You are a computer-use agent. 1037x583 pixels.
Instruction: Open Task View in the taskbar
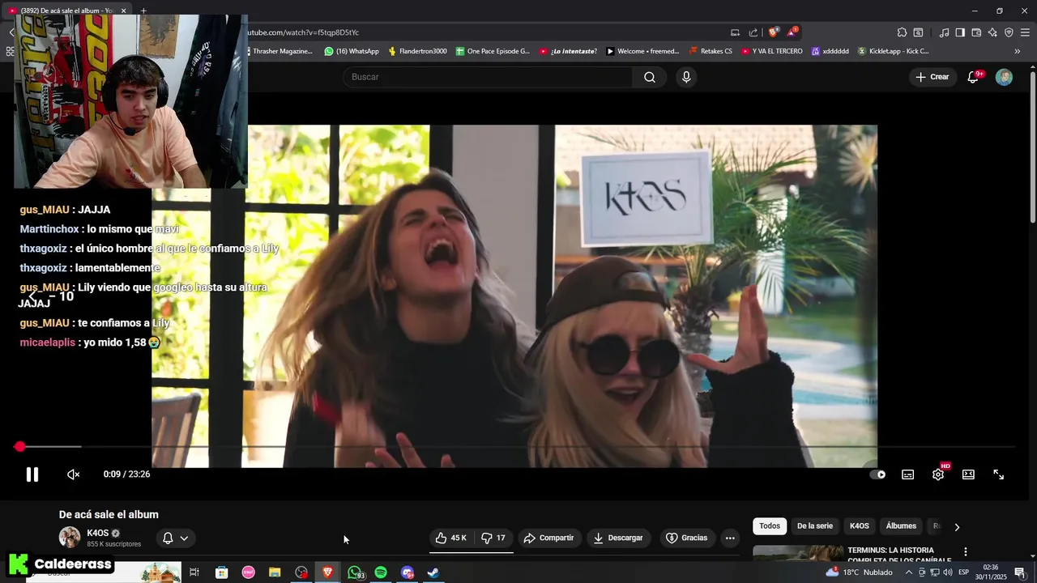194,572
